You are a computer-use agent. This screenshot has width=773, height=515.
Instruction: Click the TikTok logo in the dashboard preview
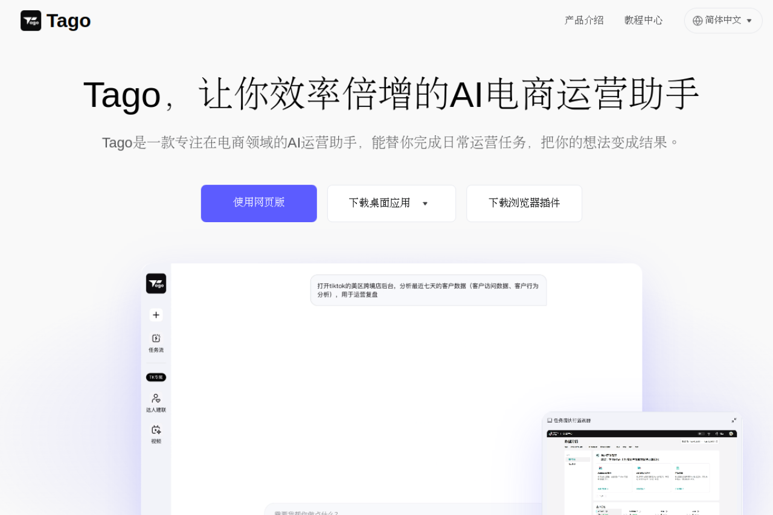551,433
